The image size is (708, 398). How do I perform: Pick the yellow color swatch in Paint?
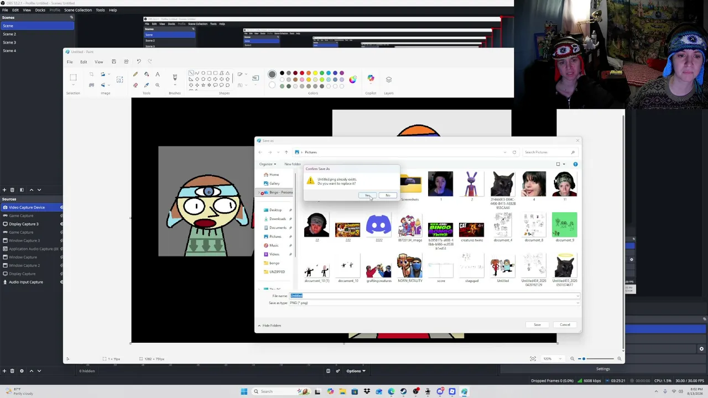[x=315, y=73]
